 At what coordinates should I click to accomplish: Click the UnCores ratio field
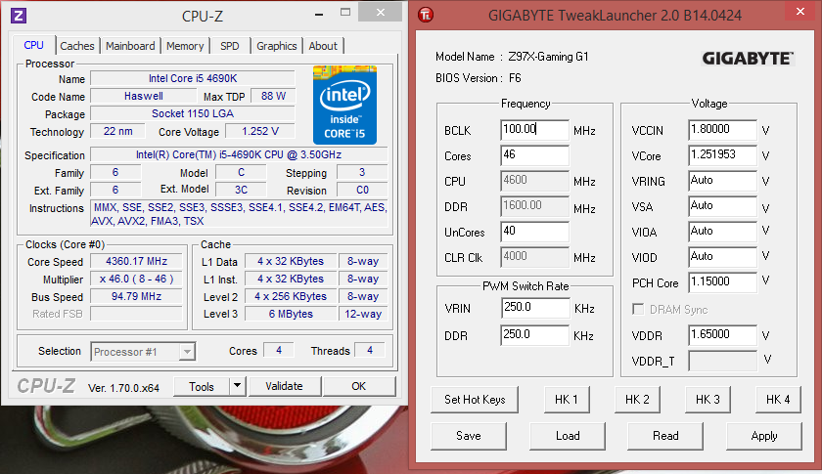(534, 232)
